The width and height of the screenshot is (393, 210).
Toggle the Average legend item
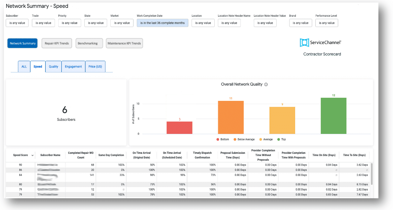pos(261,139)
